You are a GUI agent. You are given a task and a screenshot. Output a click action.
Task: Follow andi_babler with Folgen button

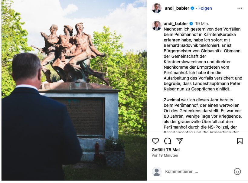[205, 8]
